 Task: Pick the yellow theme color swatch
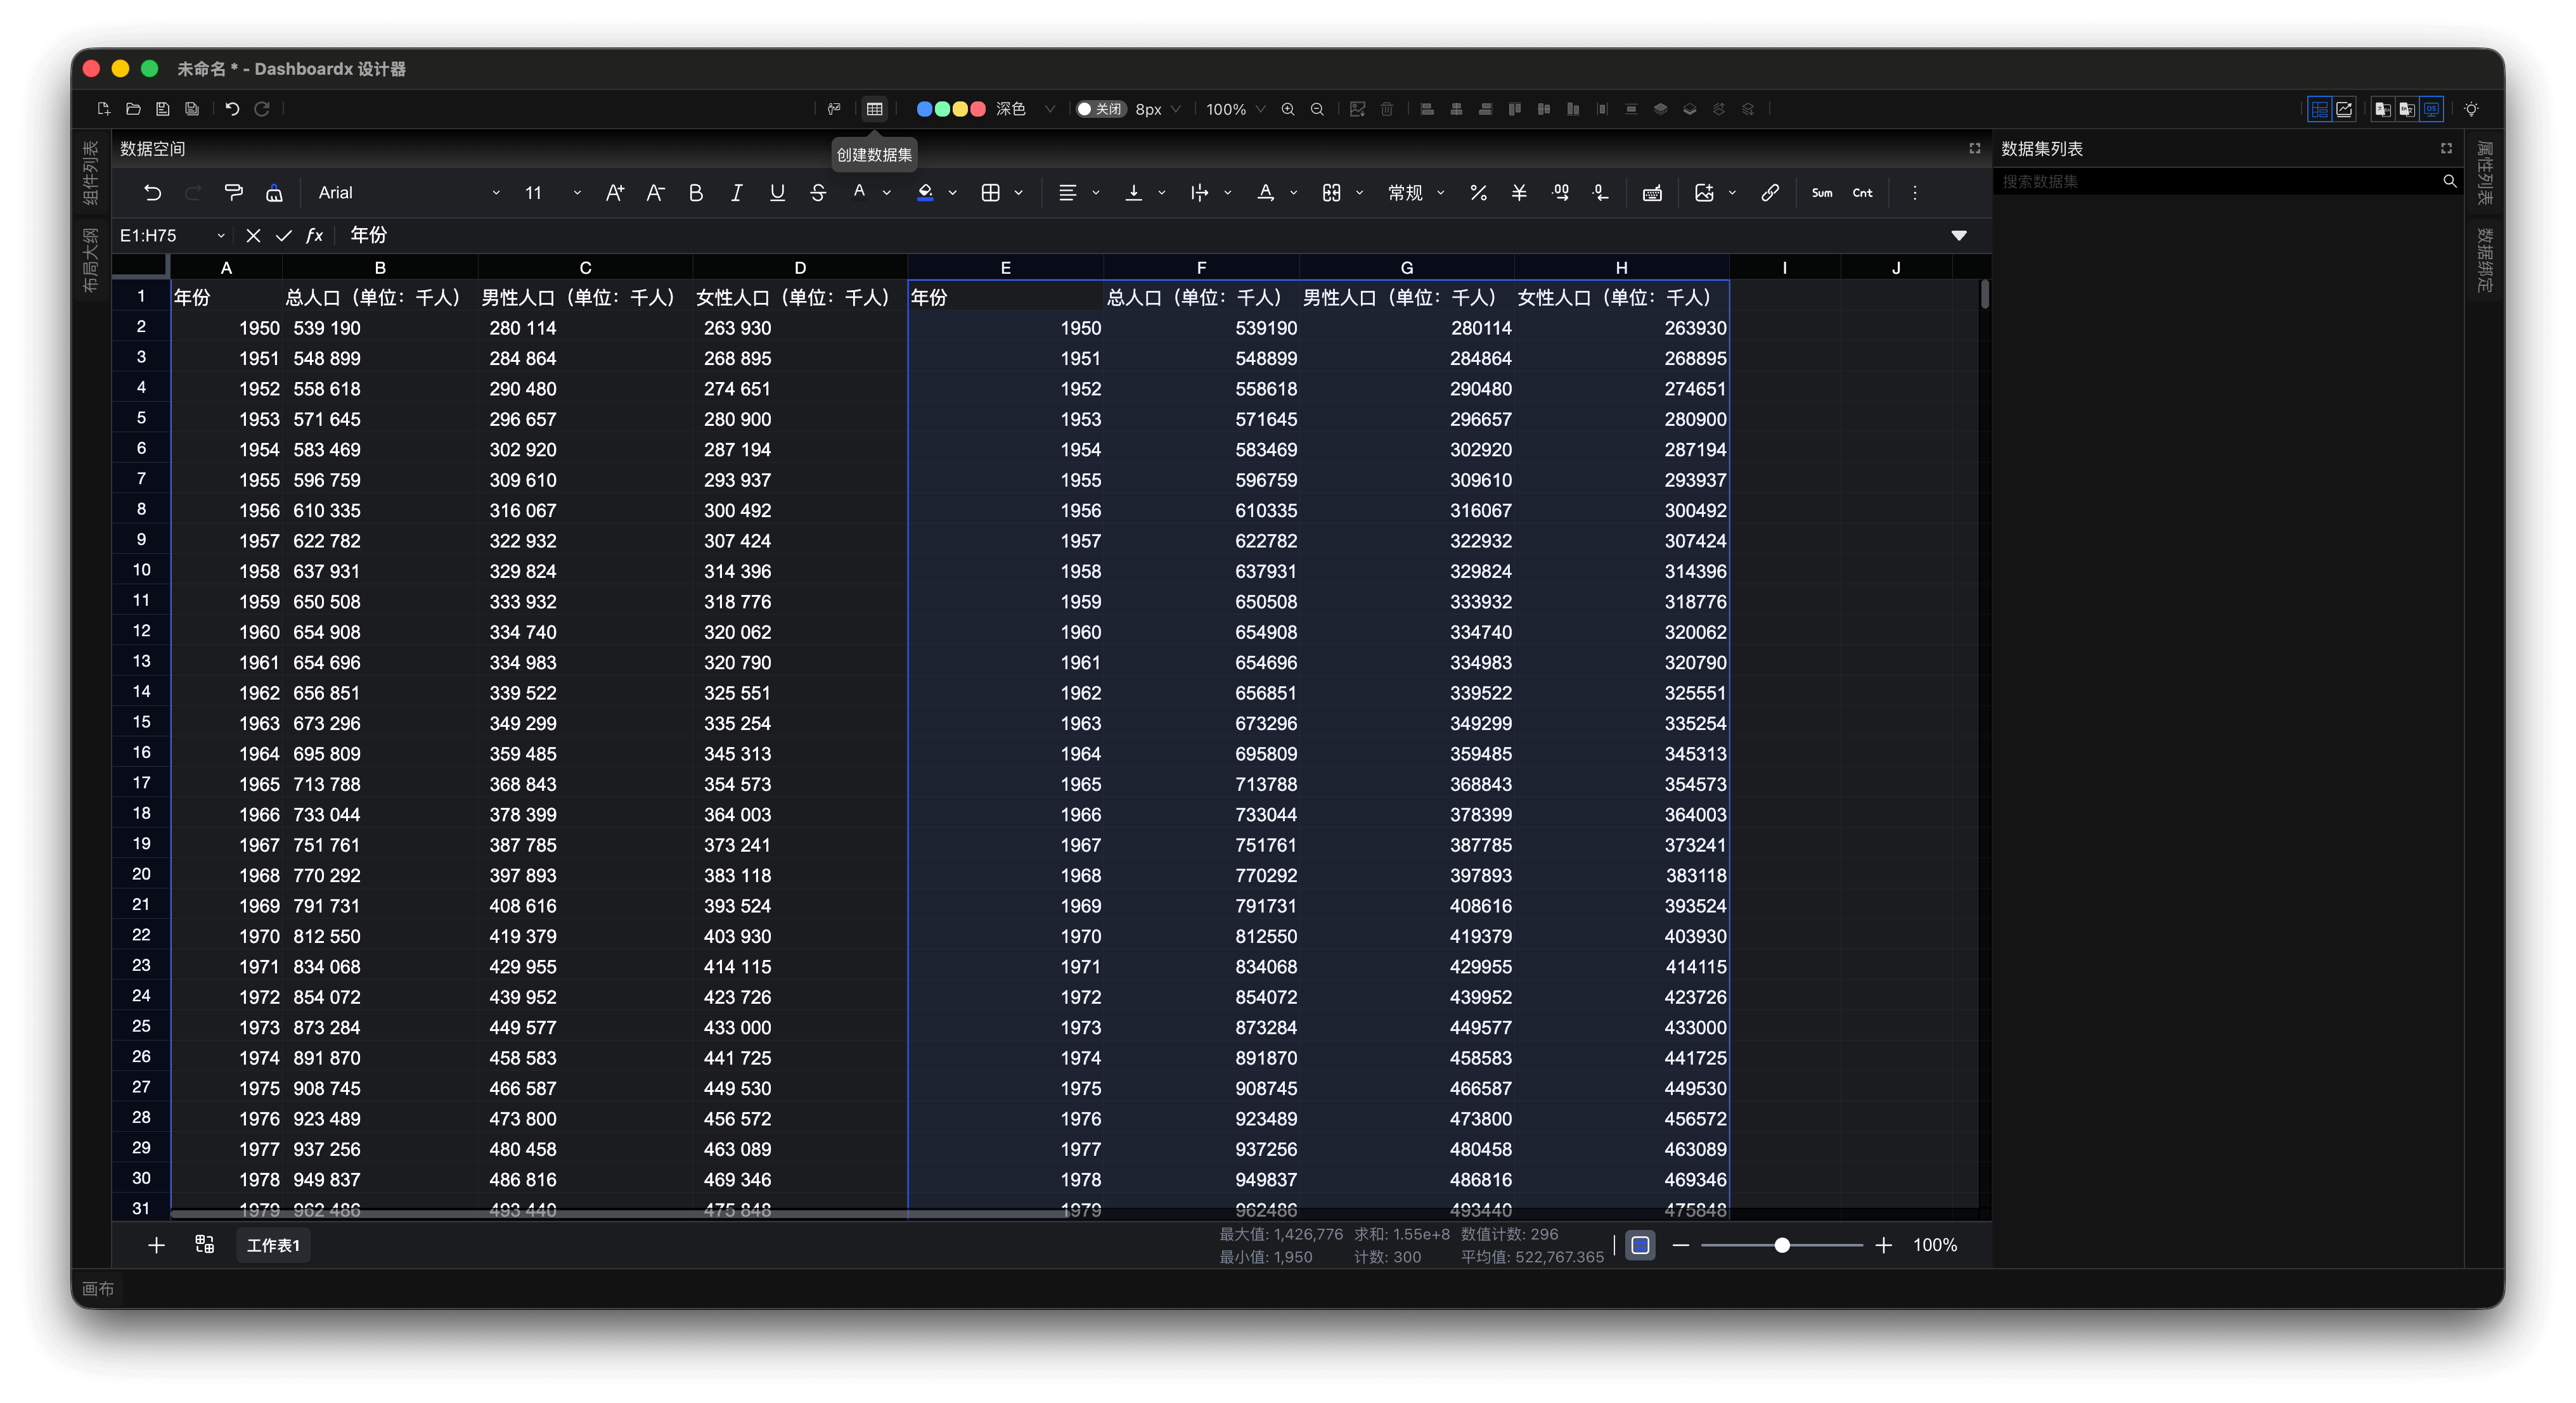click(x=960, y=109)
